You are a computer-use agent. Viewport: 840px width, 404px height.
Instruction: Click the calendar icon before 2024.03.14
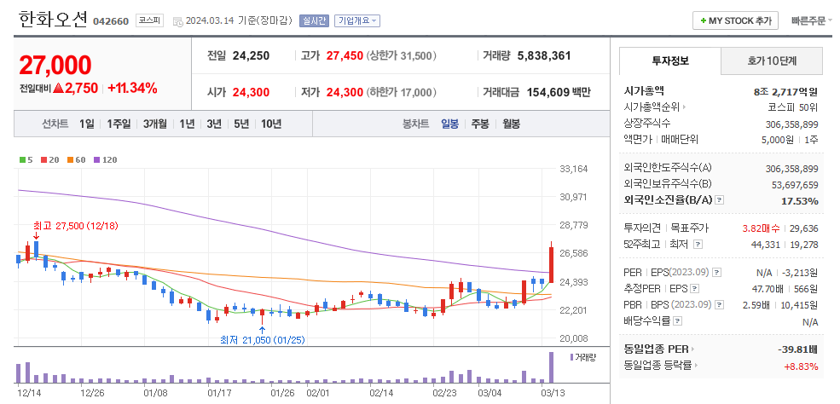coord(178,21)
